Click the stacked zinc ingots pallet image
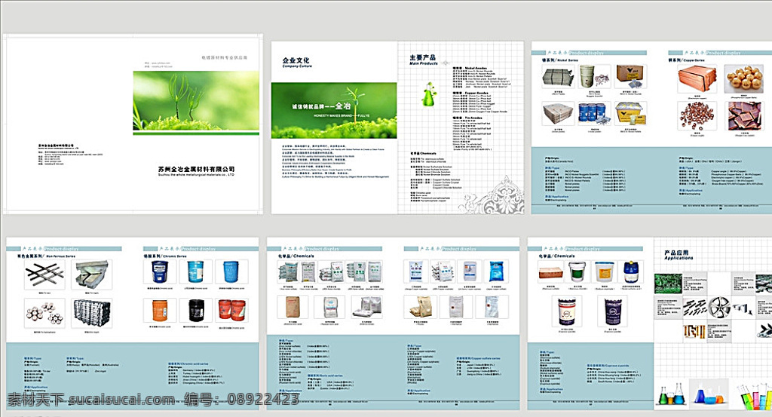Image resolution: width=772 pixels, height=417 pixels. click(91, 313)
